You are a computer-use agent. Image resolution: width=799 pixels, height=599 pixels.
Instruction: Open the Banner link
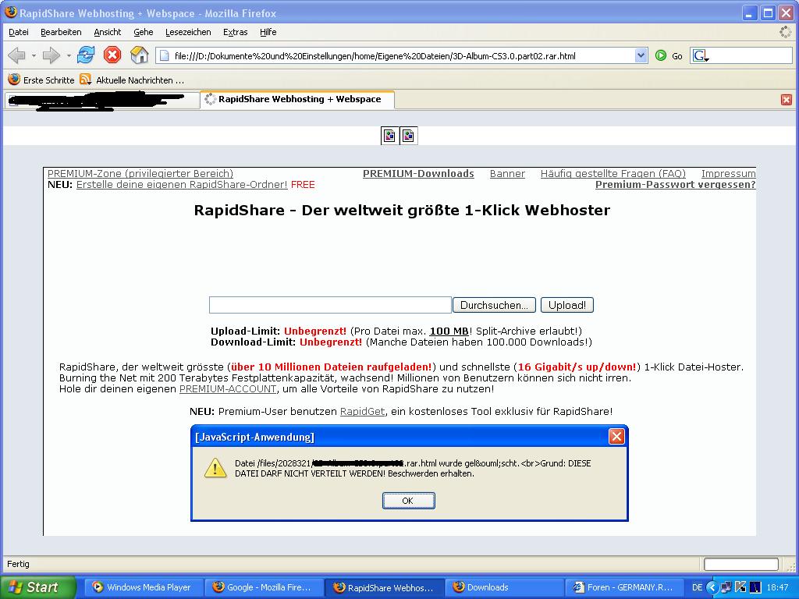(x=507, y=174)
